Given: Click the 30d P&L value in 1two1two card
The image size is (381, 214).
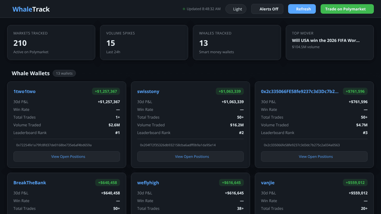Looking at the screenshot, I should [109, 102].
